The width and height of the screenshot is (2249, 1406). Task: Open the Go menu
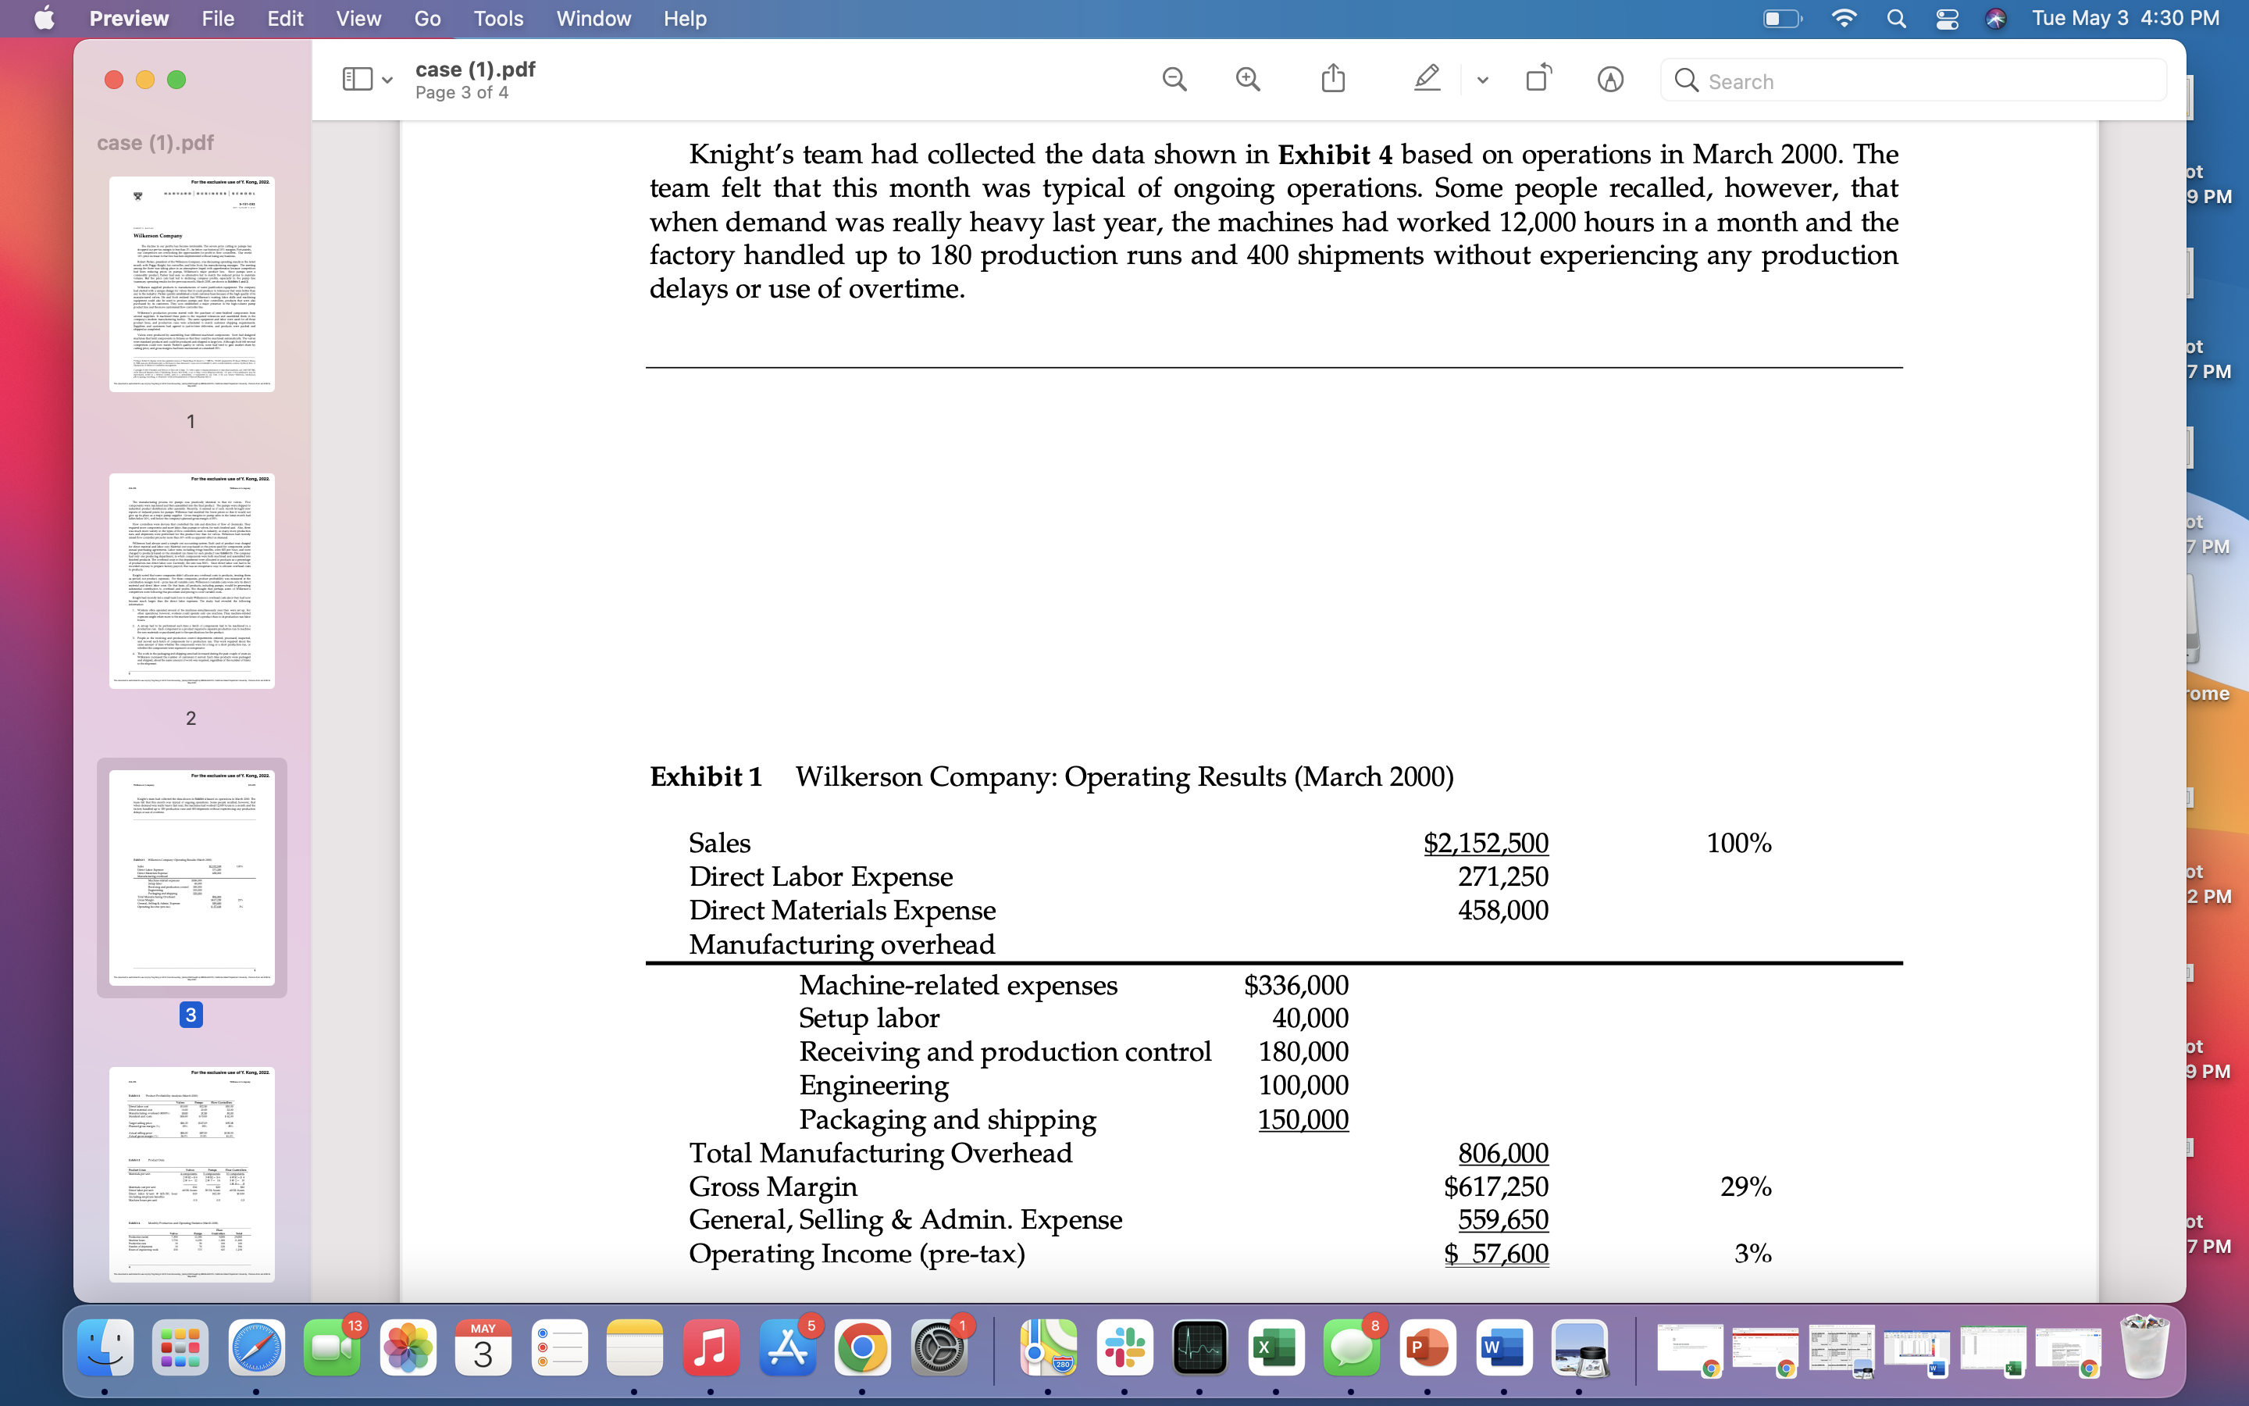click(426, 19)
